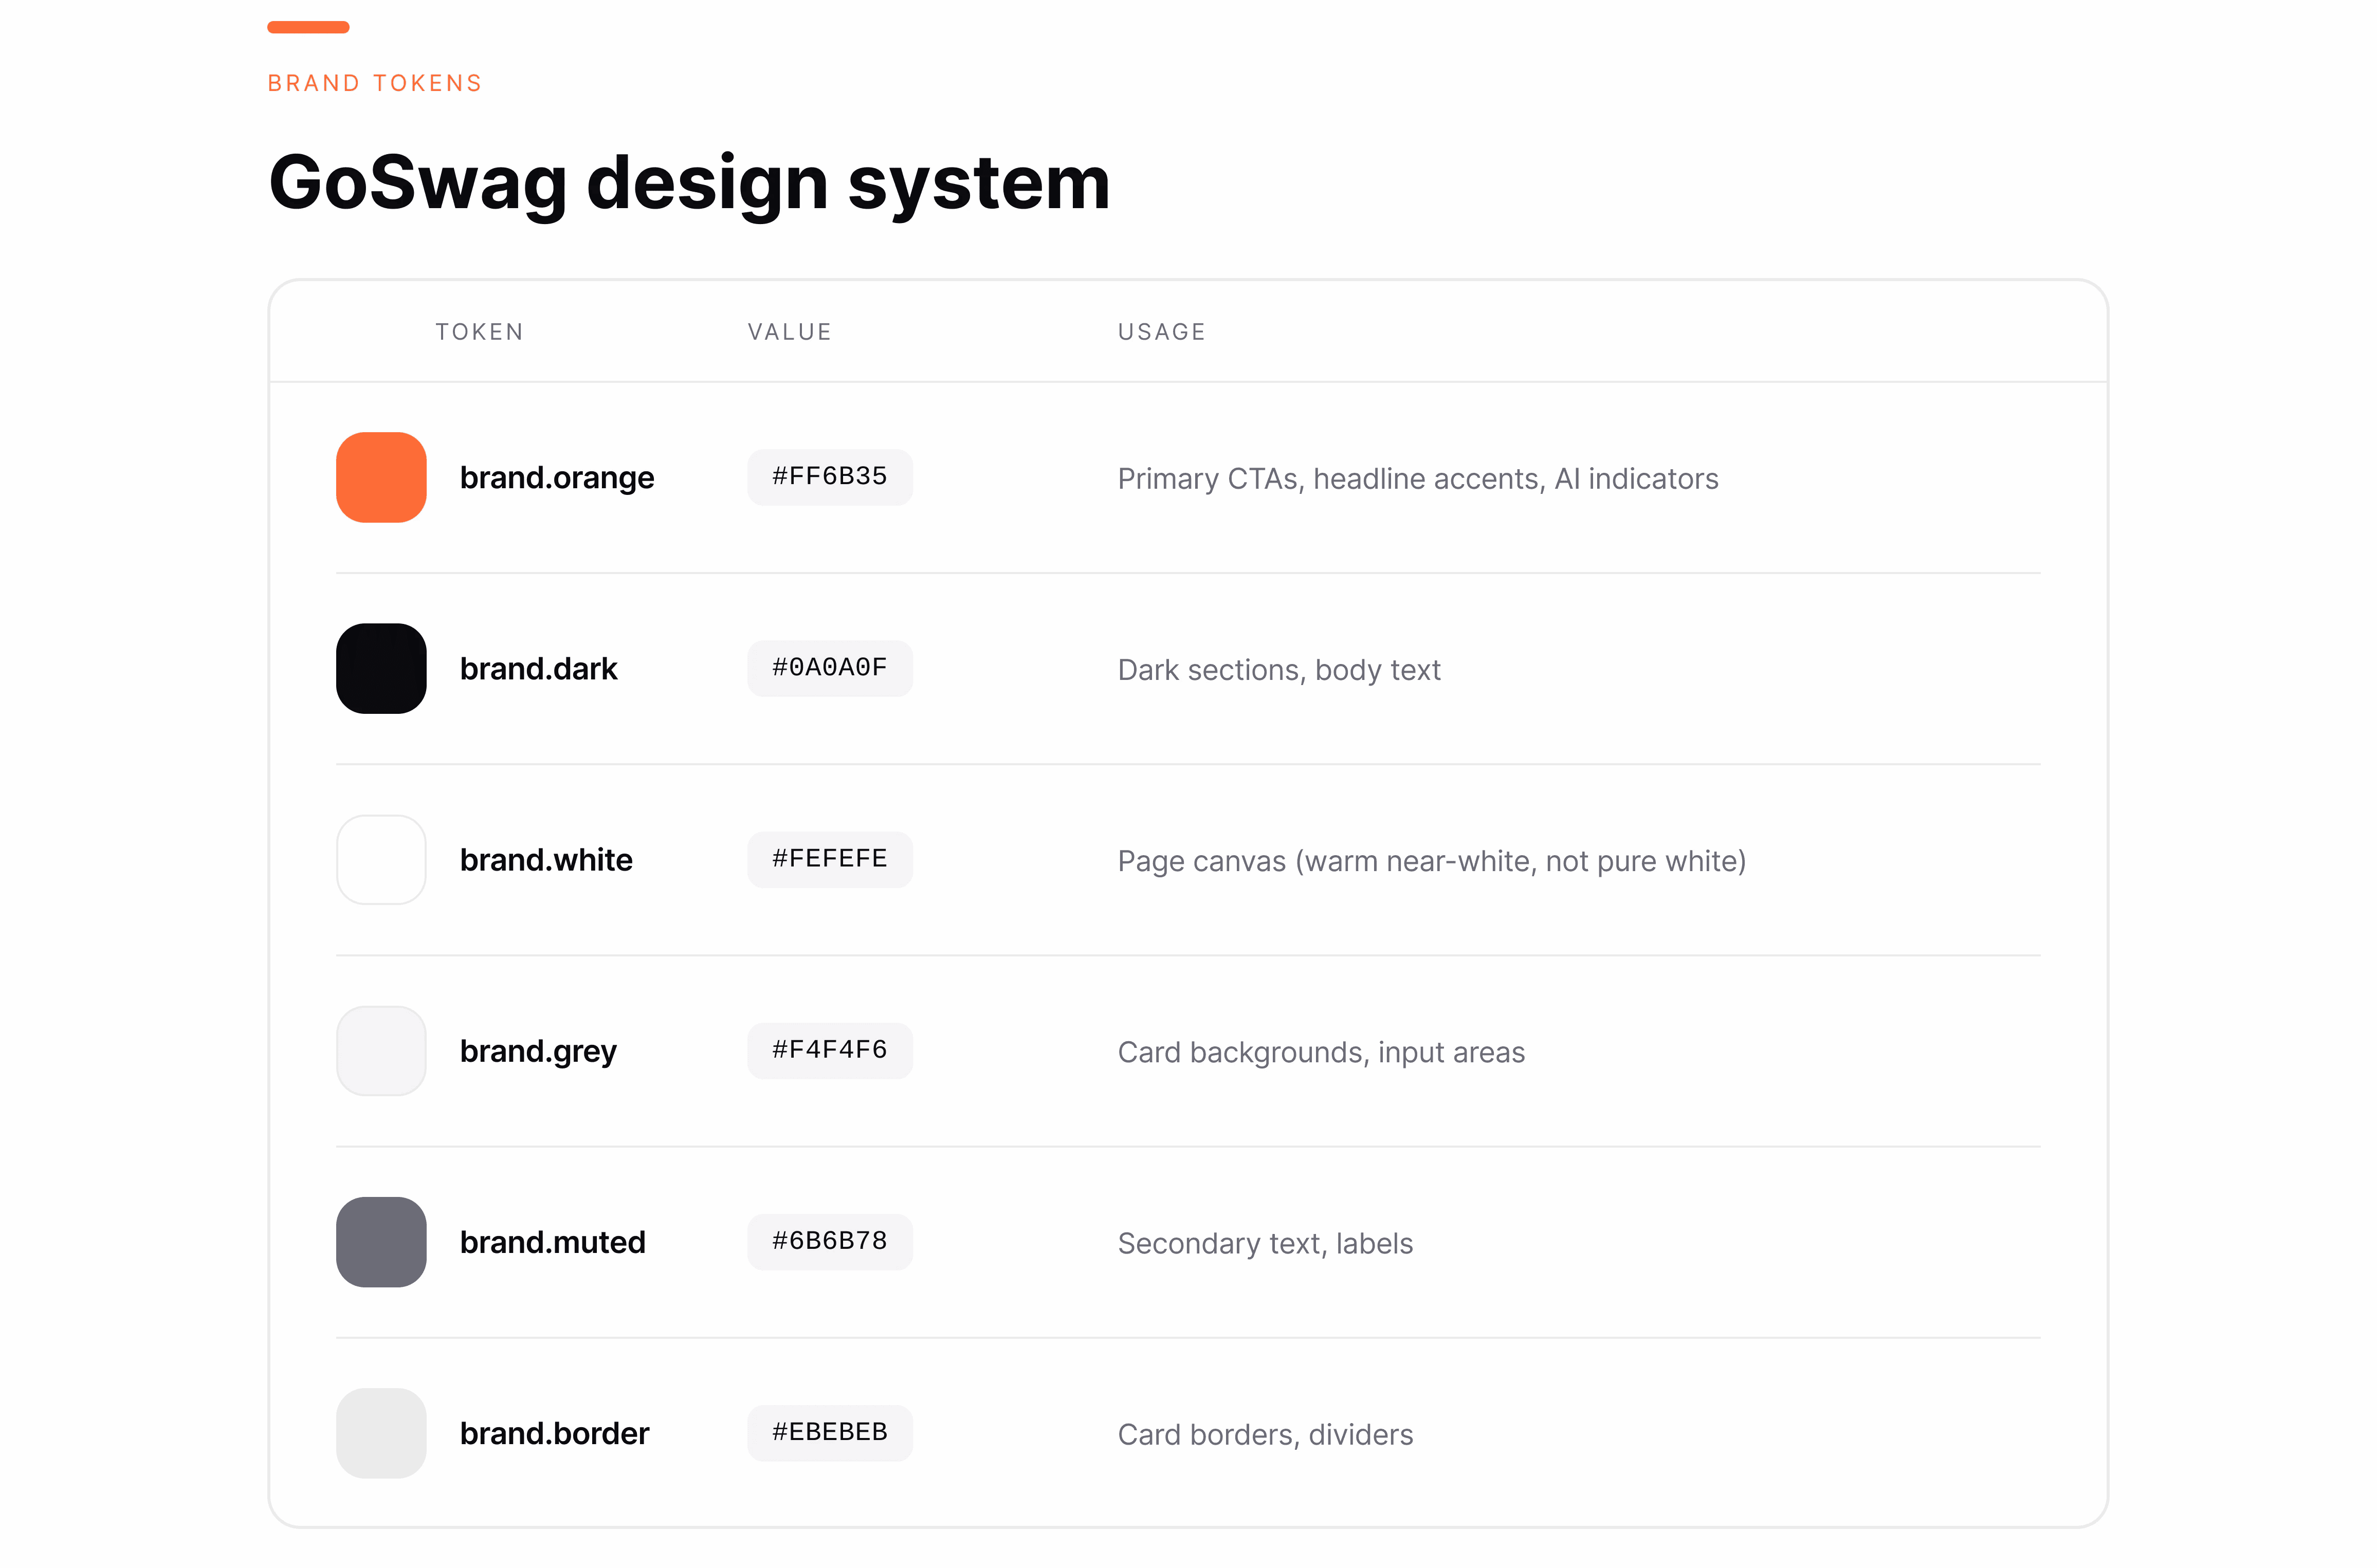Click the #6B6B78 hex value chip

click(x=830, y=1242)
